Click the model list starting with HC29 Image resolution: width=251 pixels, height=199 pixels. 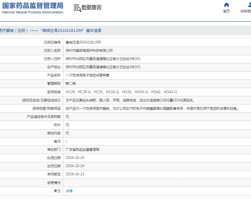tap(121, 92)
